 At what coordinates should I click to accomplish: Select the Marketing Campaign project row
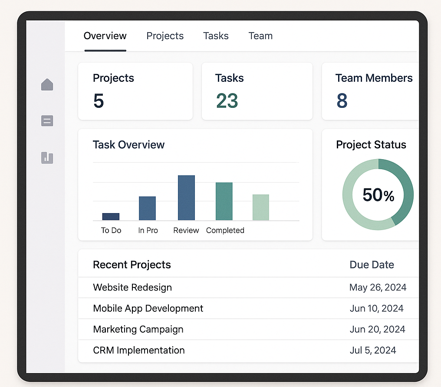[138, 329]
